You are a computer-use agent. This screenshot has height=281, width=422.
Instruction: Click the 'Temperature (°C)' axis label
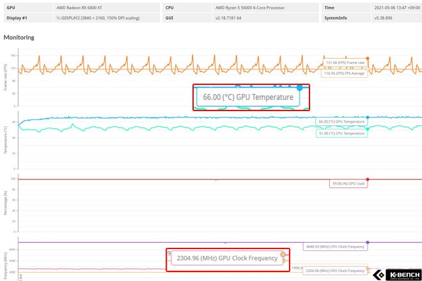[x=5, y=140]
